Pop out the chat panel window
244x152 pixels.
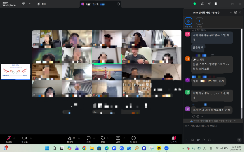click(235, 12)
